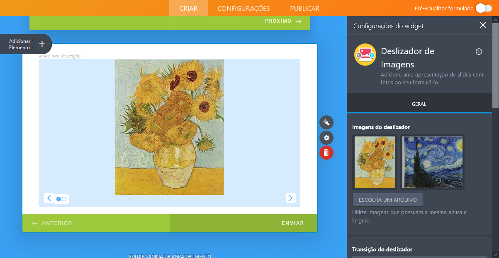499x258 pixels.
Task: Click the Adicionar Elemento label
Action: [20, 44]
